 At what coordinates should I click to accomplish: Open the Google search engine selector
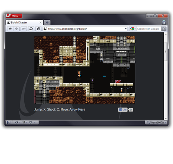(133, 29)
